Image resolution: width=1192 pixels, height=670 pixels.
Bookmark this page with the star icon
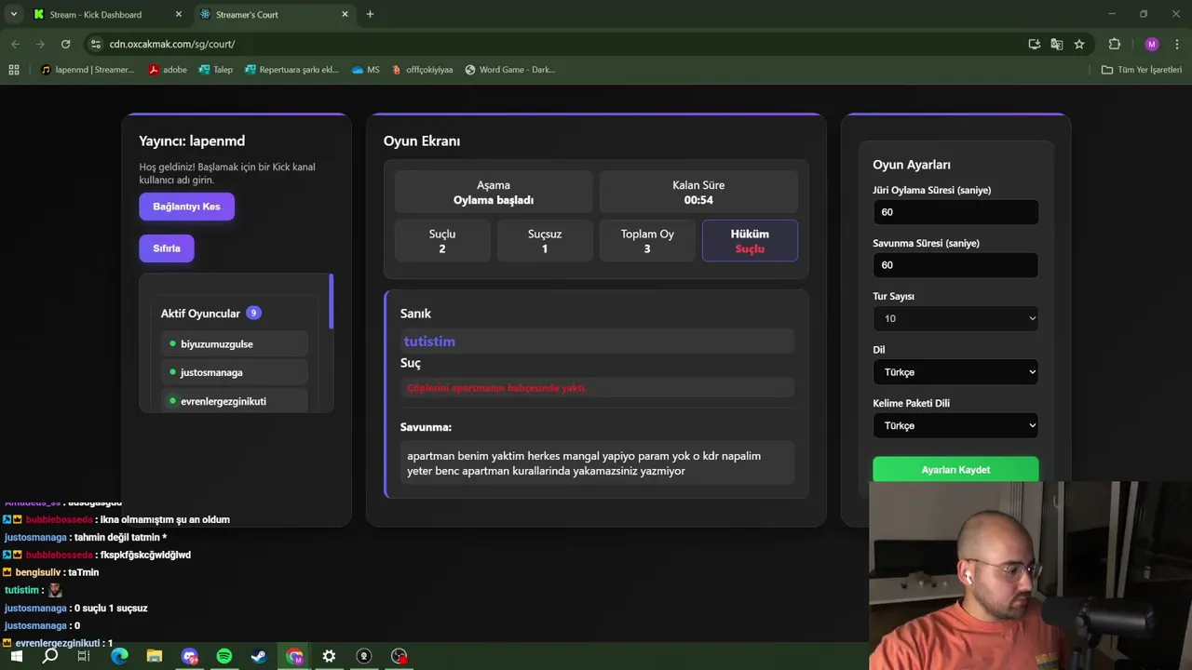pyautogui.click(x=1079, y=44)
